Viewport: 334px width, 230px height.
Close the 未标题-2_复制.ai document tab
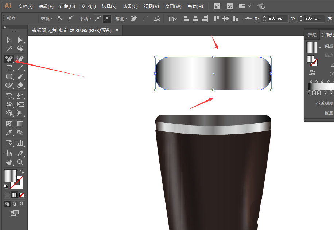(117, 31)
